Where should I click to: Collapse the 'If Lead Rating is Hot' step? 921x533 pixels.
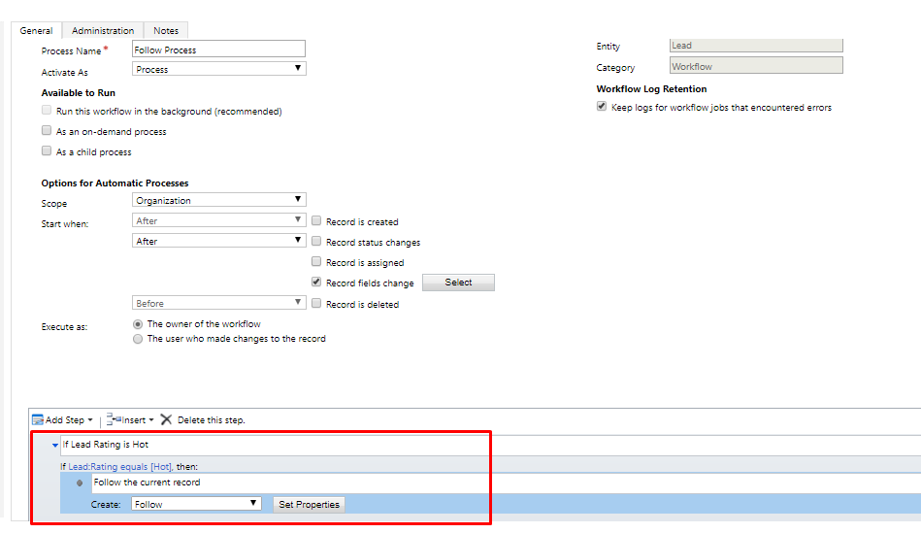tap(54, 445)
